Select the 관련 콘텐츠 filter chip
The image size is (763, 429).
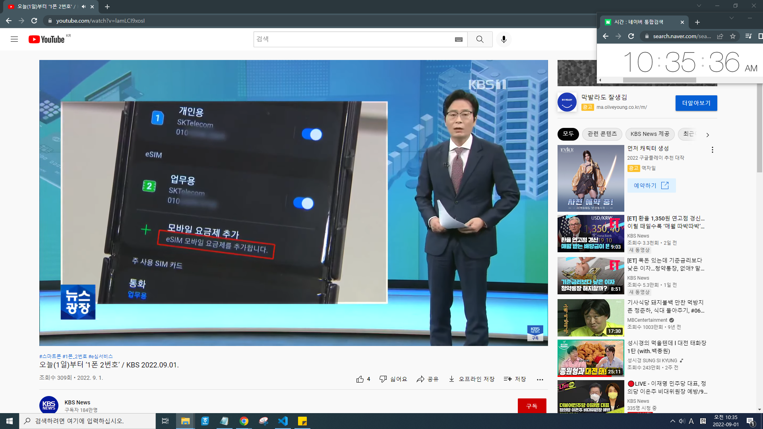coord(602,134)
